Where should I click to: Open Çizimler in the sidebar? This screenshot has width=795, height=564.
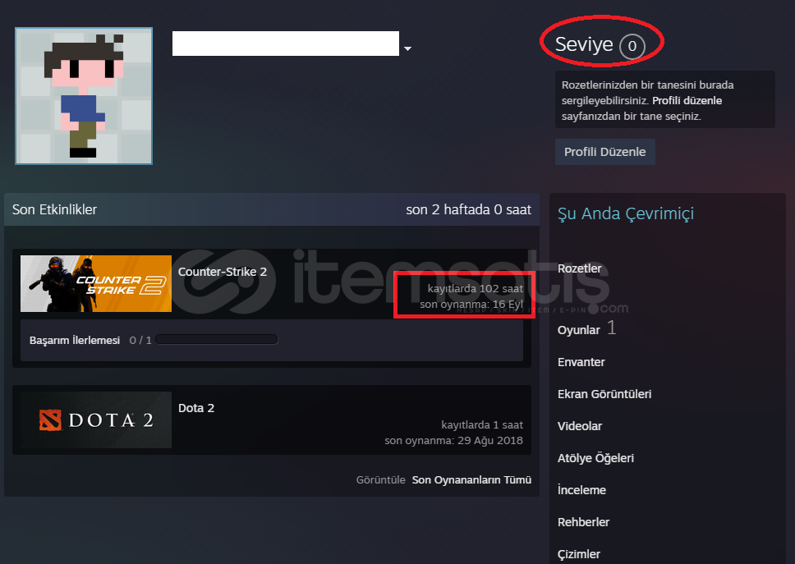(578, 554)
